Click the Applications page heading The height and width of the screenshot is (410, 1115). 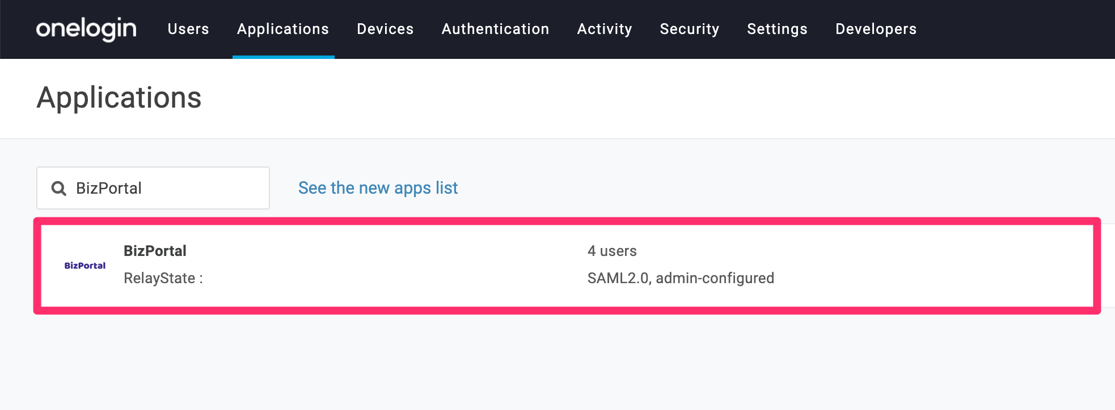(x=119, y=98)
